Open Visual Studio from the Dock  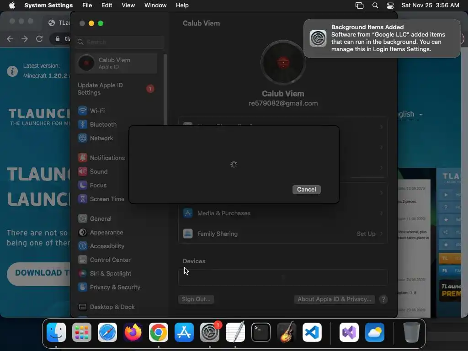coord(349,332)
